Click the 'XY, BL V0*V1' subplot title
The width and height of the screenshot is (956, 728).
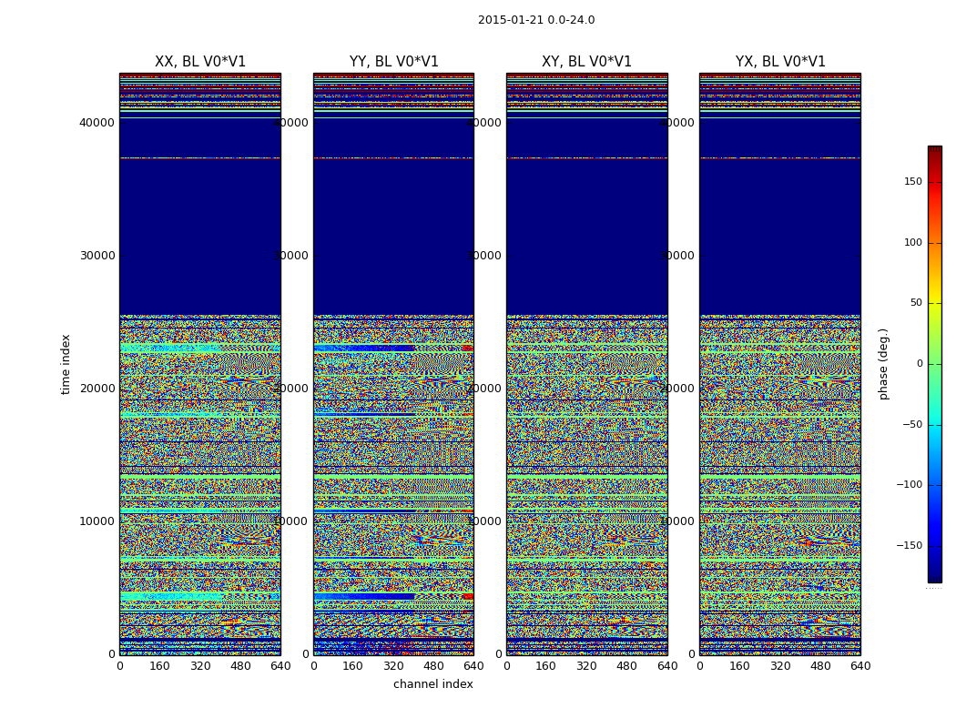[x=586, y=62]
